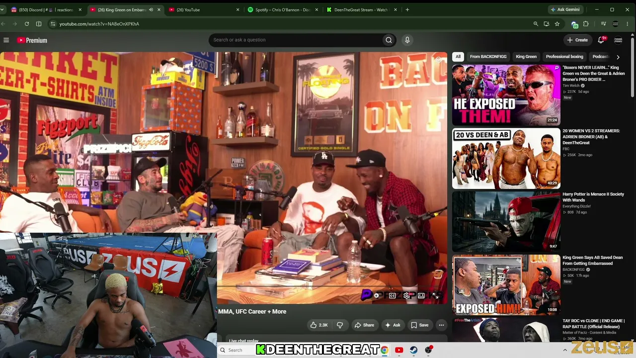The height and width of the screenshot is (358, 636).
Task: Switch to the Spotify Chris O'Bannon tab
Action: pos(282,9)
